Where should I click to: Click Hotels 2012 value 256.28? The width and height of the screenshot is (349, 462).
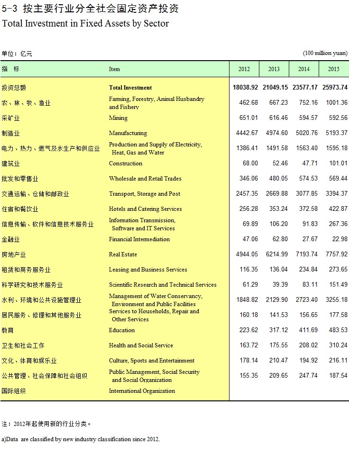[248, 209]
